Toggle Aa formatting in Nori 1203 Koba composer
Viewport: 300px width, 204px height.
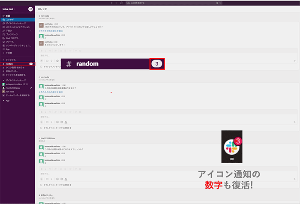(x=66, y=179)
